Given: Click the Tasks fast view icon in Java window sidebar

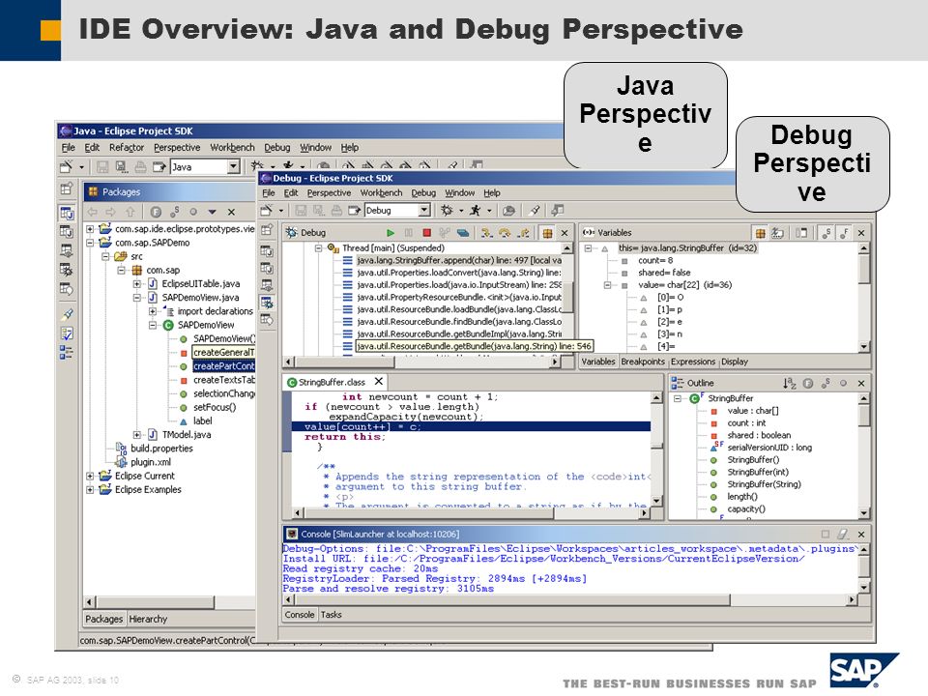Looking at the screenshot, I should point(67,333).
